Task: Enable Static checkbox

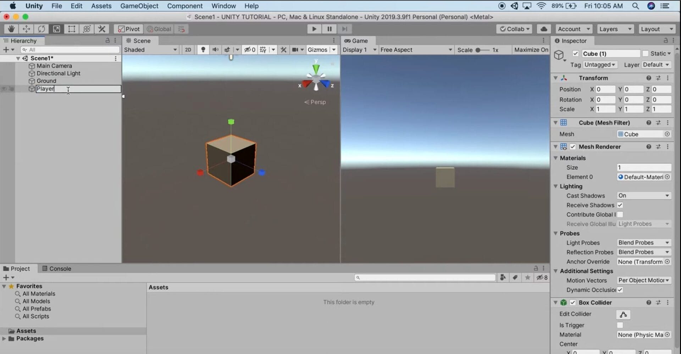Action: point(646,54)
